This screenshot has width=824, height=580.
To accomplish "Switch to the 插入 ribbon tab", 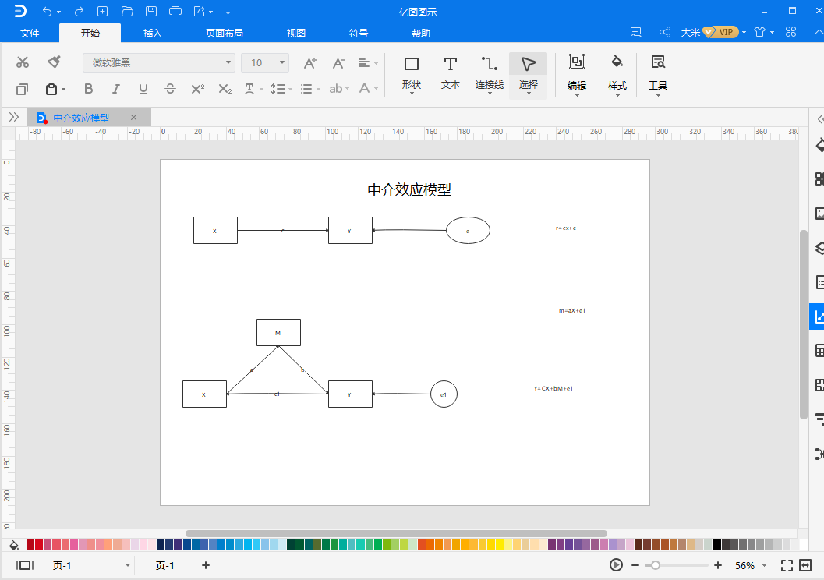I will point(152,33).
